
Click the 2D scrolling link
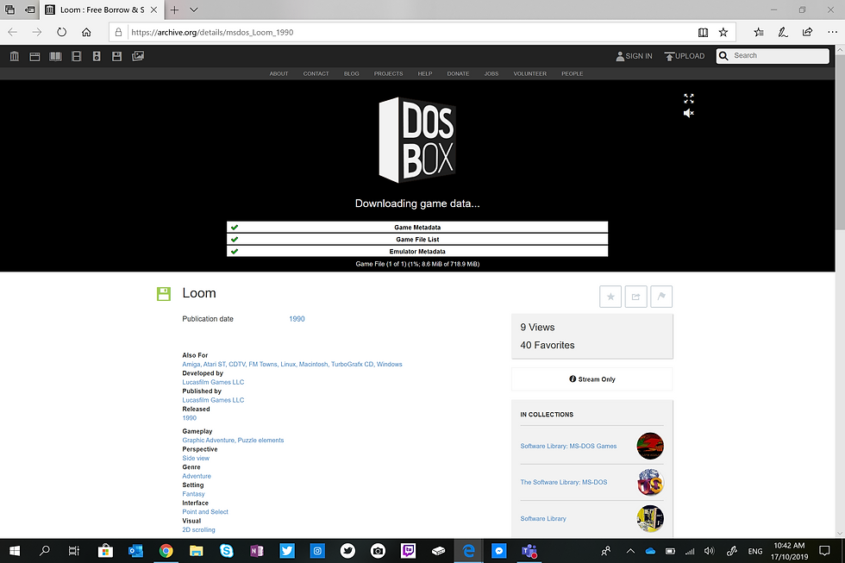[199, 529]
